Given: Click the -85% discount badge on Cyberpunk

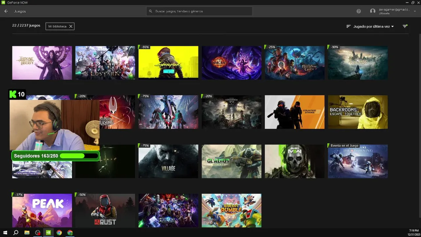Looking at the screenshot, I should (144, 47).
